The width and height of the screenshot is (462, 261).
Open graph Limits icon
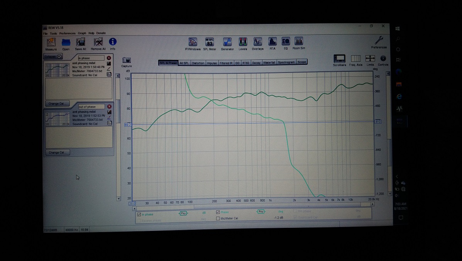click(370, 58)
